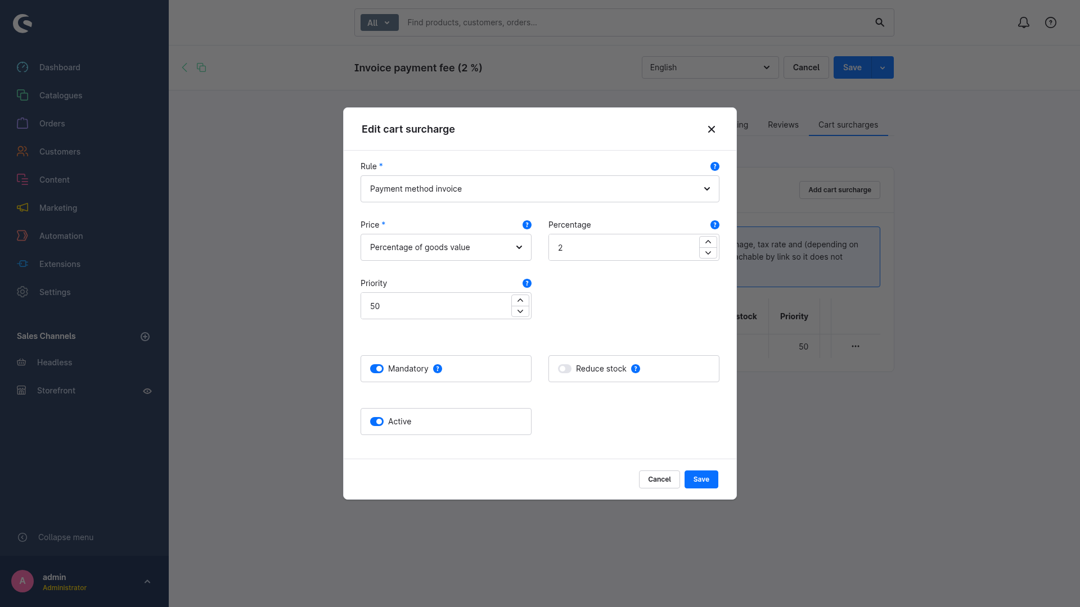The width and height of the screenshot is (1080, 607).
Task: Switch to Cart surcharges tab
Action: point(848,125)
